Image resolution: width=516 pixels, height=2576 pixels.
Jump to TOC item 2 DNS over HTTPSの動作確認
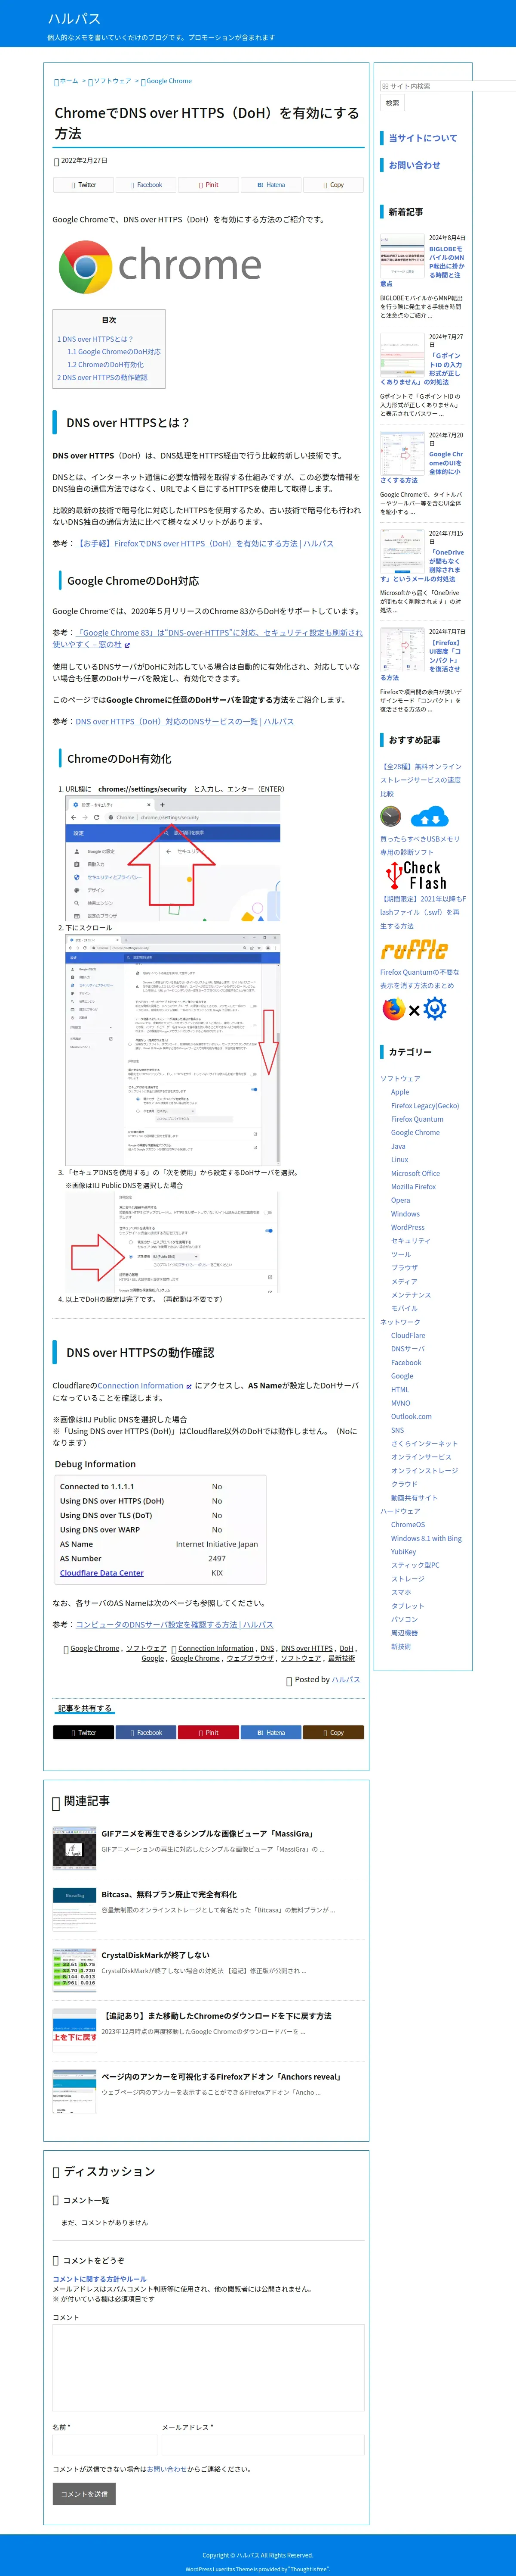click(102, 378)
